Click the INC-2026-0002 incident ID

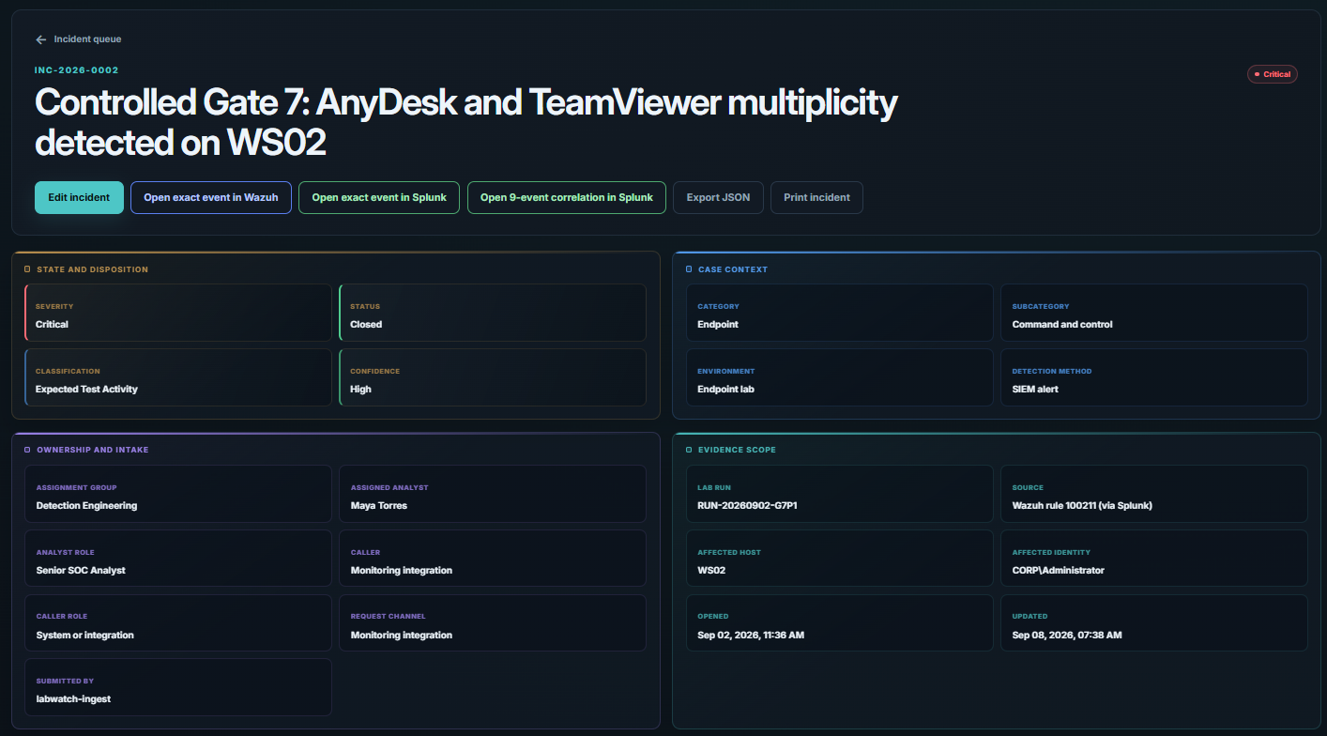[77, 70]
